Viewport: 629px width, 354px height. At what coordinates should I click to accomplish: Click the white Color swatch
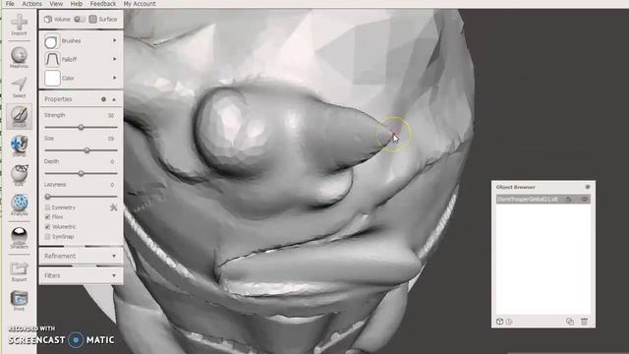52,78
